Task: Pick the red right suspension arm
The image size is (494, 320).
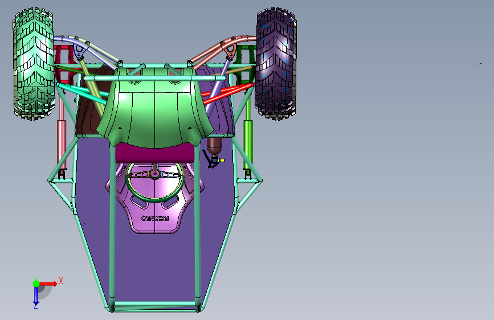Action: pyautogui.click(x=227, y=92)
